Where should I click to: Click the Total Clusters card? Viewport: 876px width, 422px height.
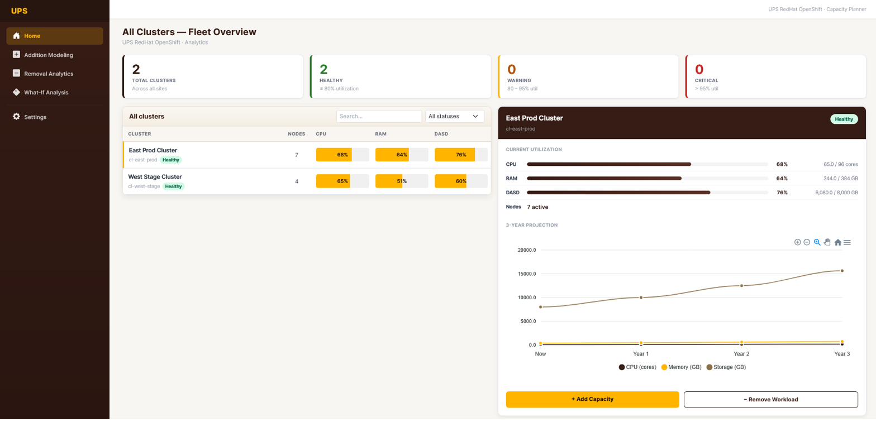point(213,76)
